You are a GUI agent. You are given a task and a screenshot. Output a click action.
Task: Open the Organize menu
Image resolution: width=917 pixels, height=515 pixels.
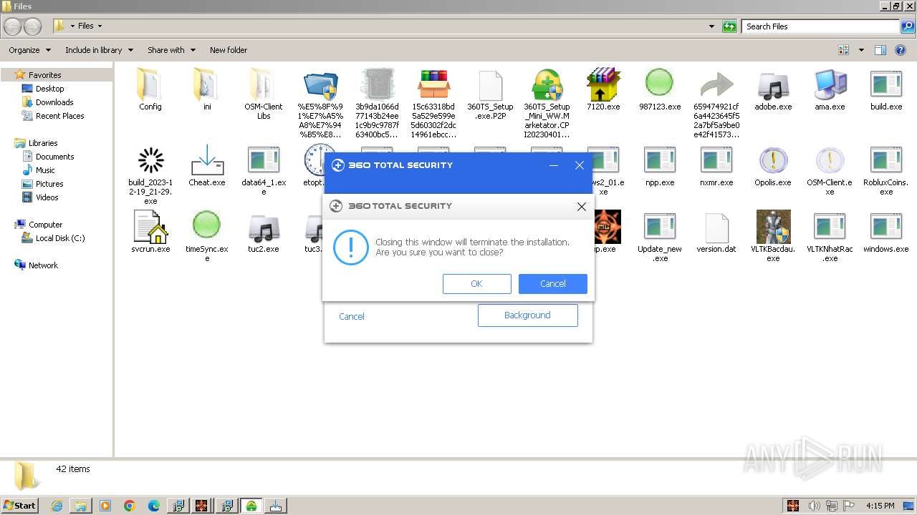point(29,50)
